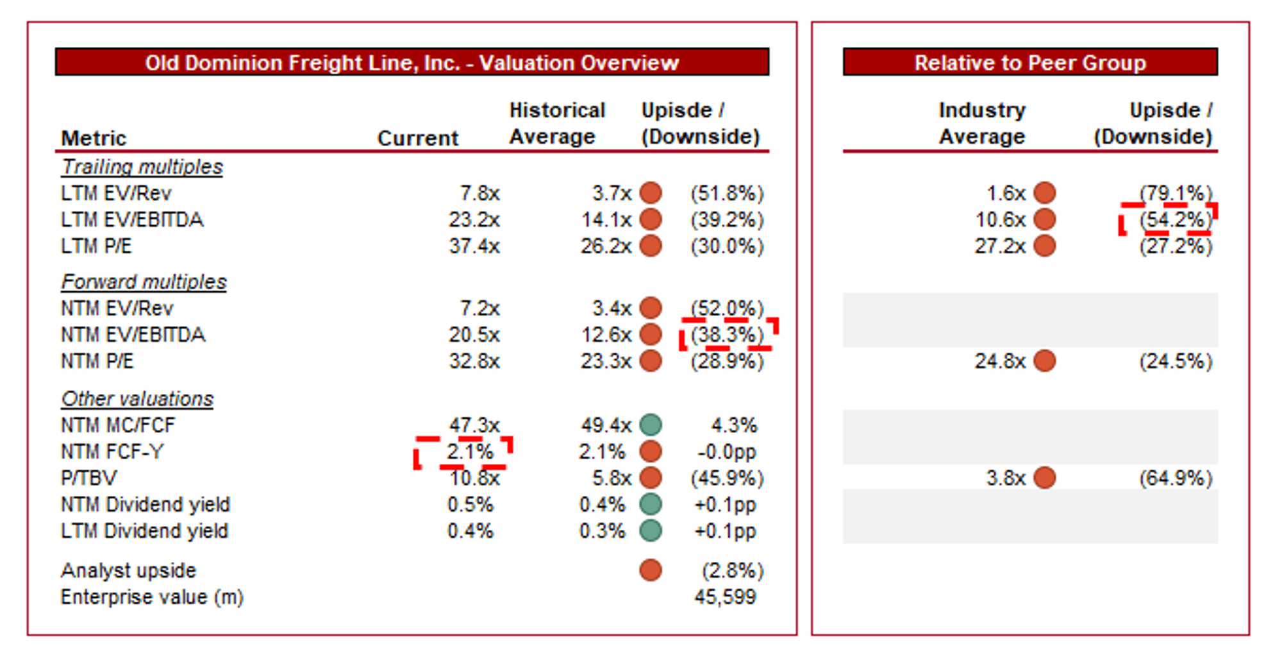The image size is (1282, 660).
Task: Select the LTM Dividend yield label
Action: (145, 530)
